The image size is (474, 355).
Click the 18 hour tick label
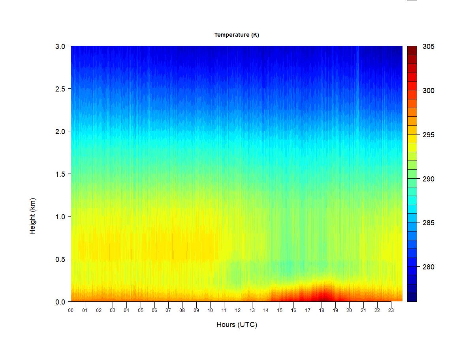(x=322, y=310)
